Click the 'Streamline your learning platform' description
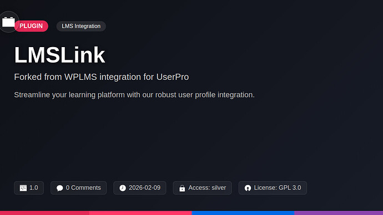 (134, 95)
